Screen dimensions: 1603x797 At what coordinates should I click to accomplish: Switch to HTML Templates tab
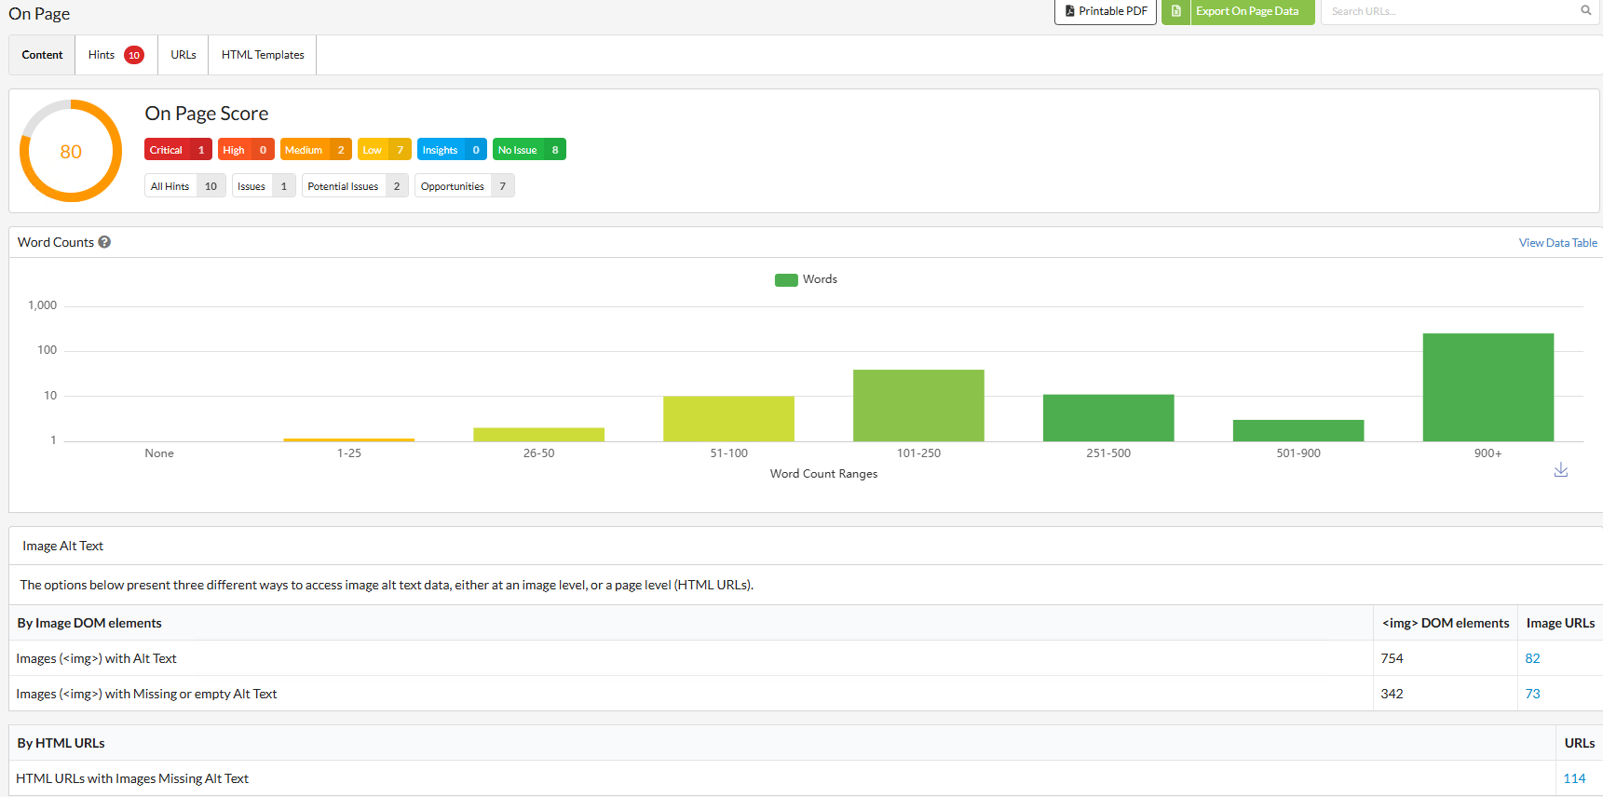[x=263, y=55]
